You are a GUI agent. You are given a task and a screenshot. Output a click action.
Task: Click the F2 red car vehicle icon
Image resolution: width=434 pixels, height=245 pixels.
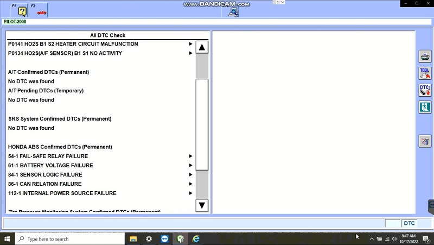[42, 12]
